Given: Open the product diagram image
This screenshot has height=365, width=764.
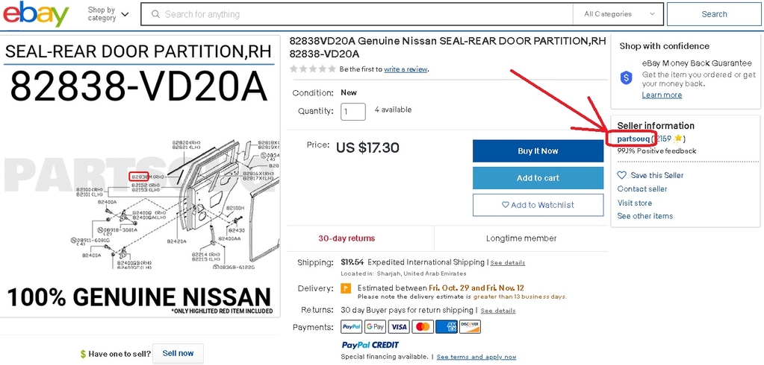Looking at the screenshot, I should click(140, 177).
